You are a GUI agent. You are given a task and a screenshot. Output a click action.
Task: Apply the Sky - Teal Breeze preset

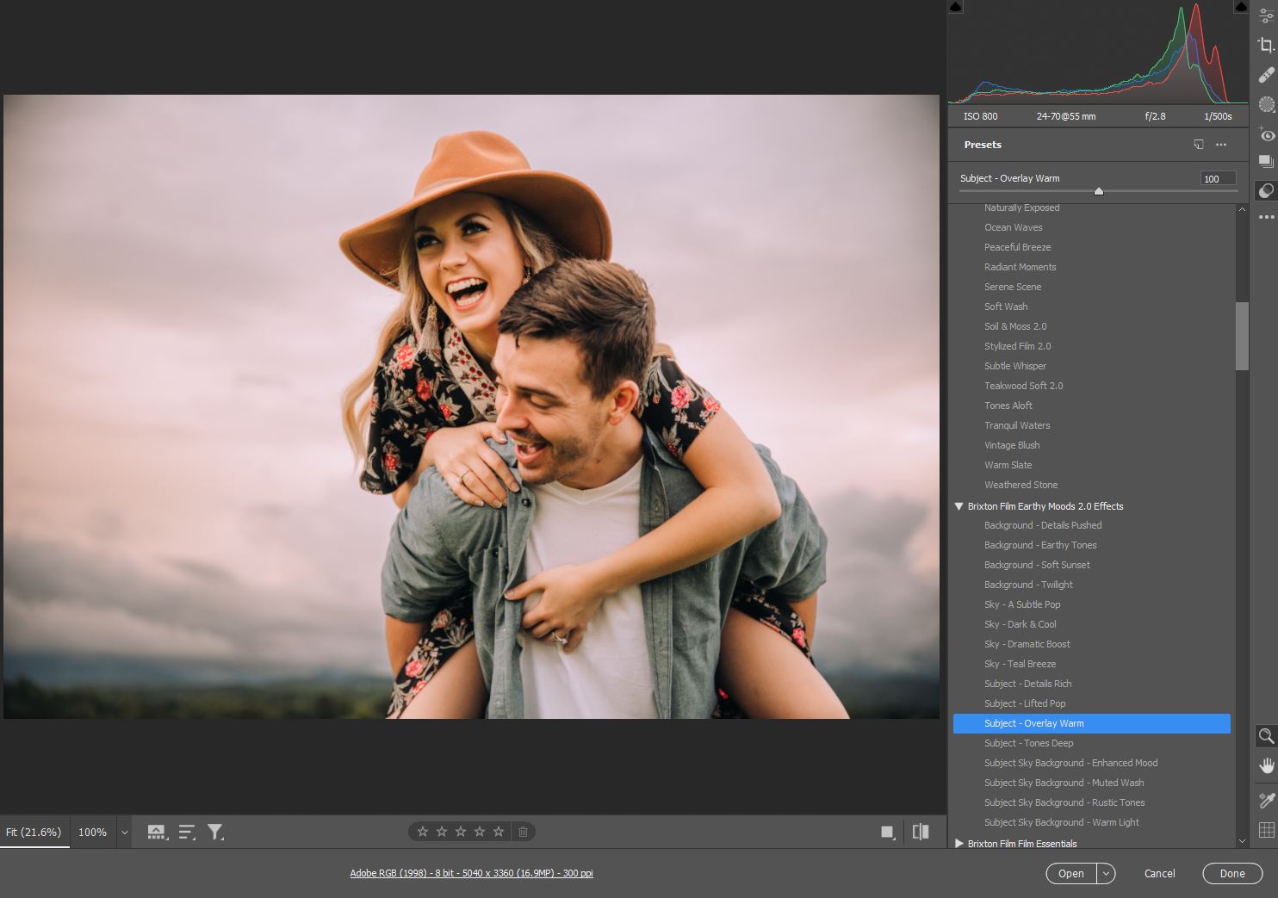point(1020,664)
